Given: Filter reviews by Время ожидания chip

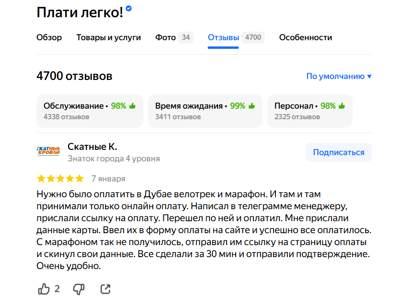Looking at the screenshot, I should click(x=205, y=111).
